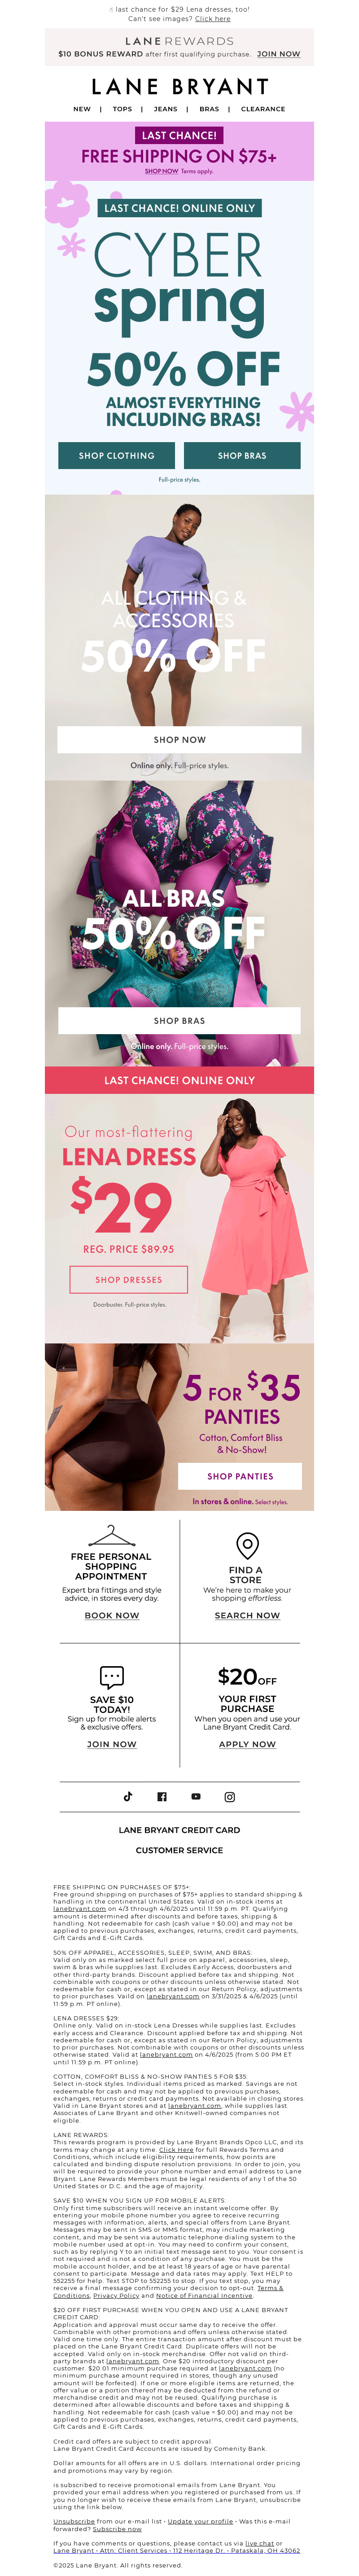The height and width of the screenshot is (2576, 359).
Task: Open the CLEARANCE navigation item
Action: point(263,109)
